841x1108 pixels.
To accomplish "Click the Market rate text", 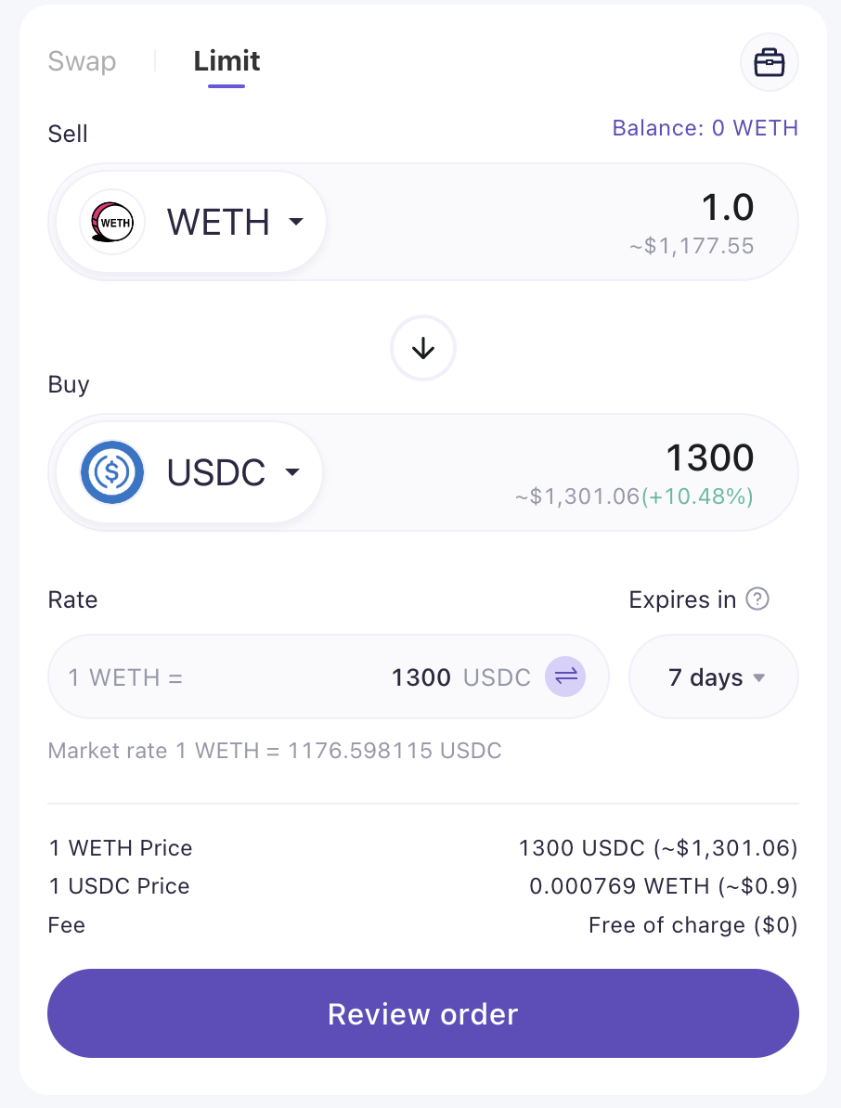I will [x=274, y=751].
